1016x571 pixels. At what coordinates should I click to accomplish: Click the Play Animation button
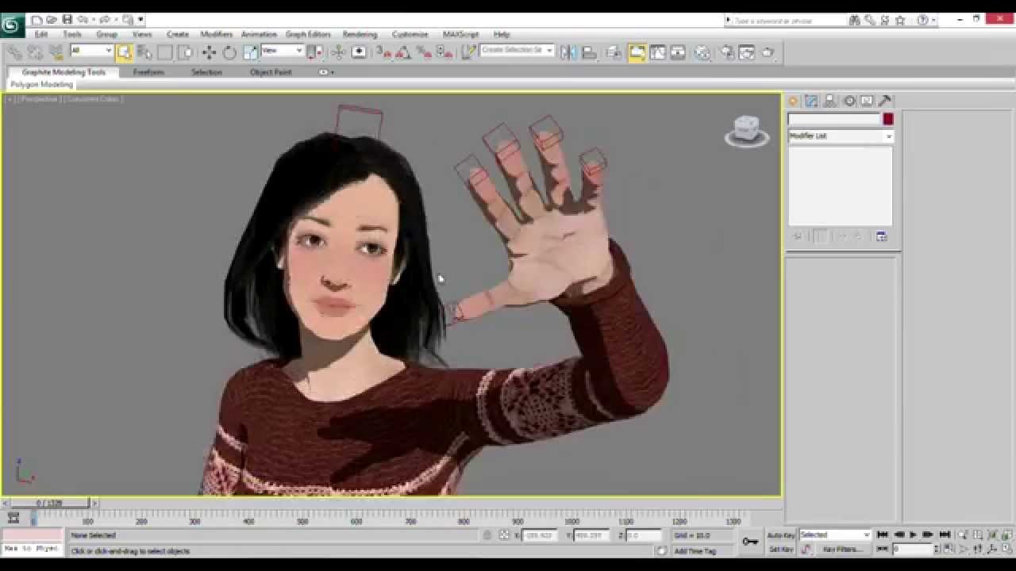click(913, 535)
